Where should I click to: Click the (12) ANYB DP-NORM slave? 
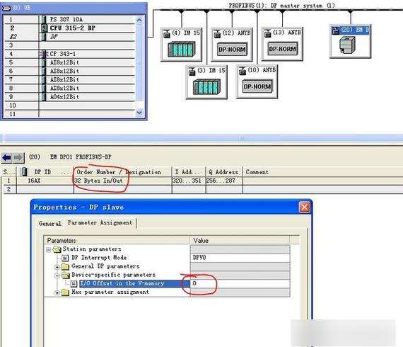click(232, 45)
